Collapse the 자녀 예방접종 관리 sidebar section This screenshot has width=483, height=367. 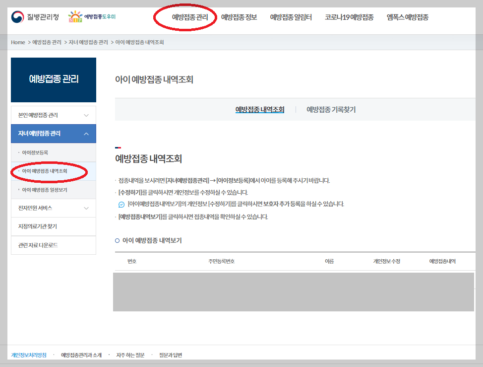[x=53, y=134]
